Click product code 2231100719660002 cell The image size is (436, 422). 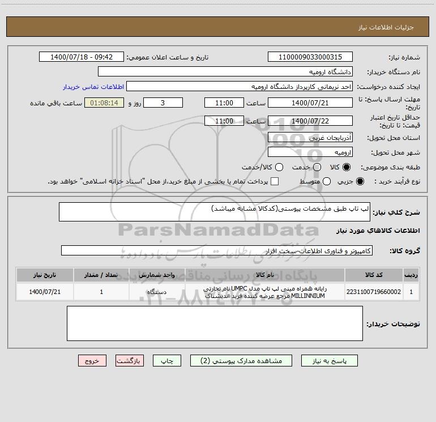point(374,292)
